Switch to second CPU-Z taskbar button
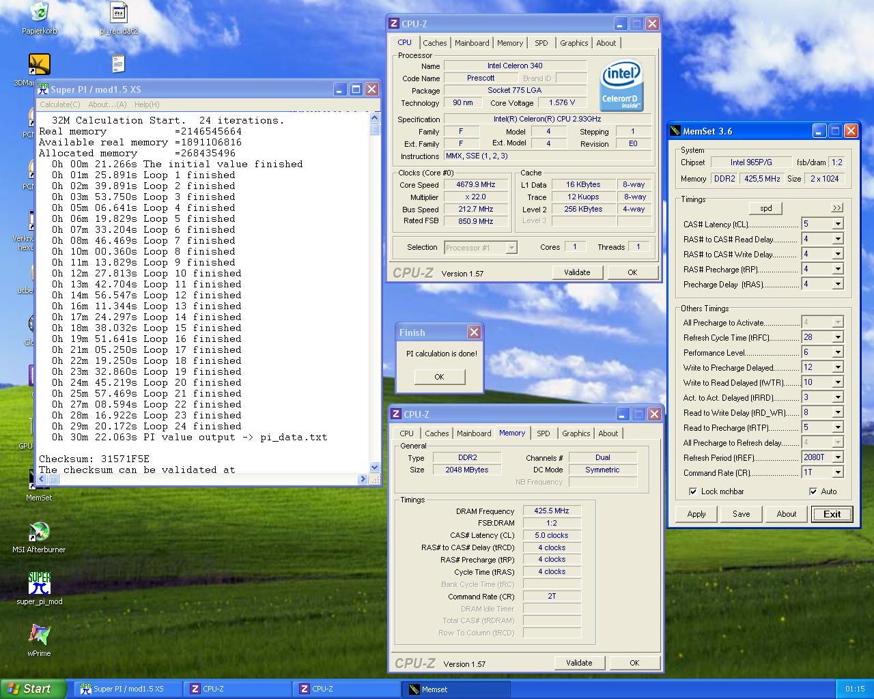 (347, 689)
